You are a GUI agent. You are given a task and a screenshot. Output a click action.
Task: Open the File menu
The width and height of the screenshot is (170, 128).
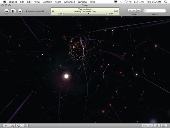22,2
